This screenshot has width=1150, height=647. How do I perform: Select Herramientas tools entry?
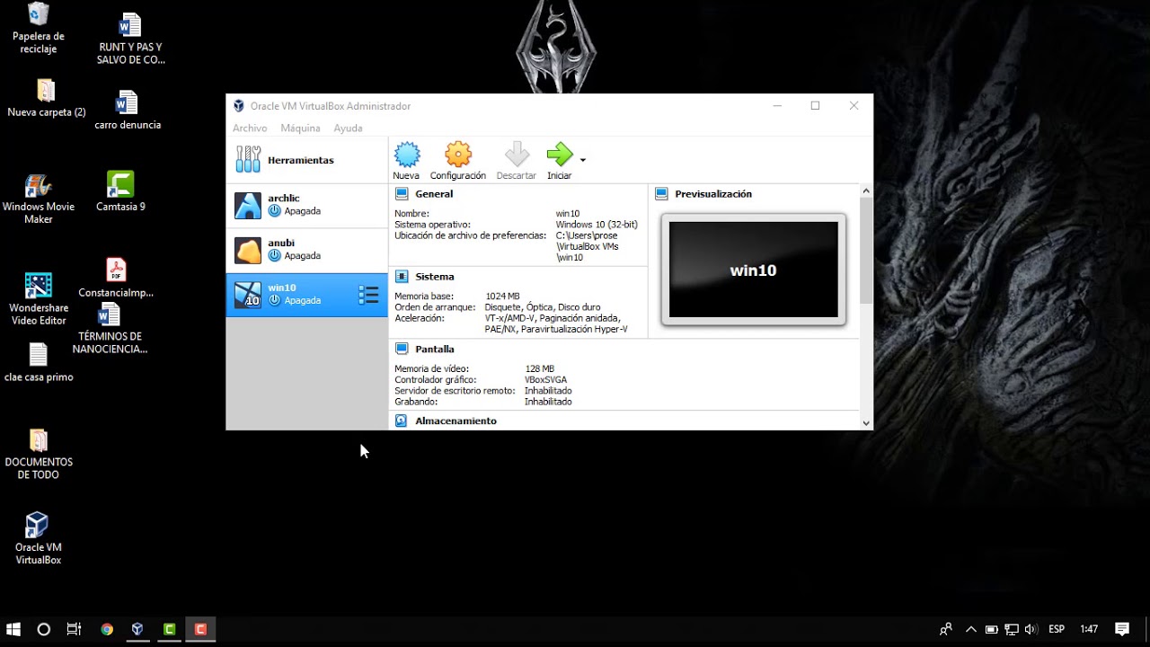[307, 160]
